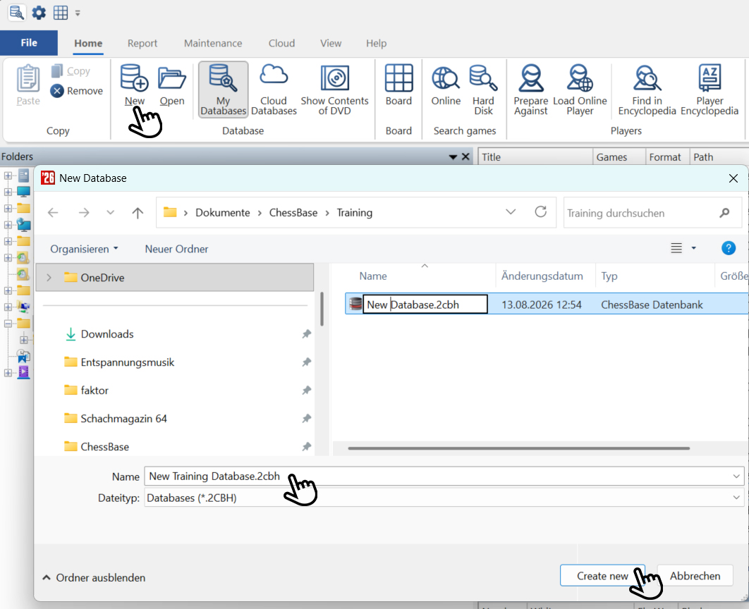This screenshot has height=609, width=749.
Task: Select faktor folder in navigation pane
Action: click(95, 390)
